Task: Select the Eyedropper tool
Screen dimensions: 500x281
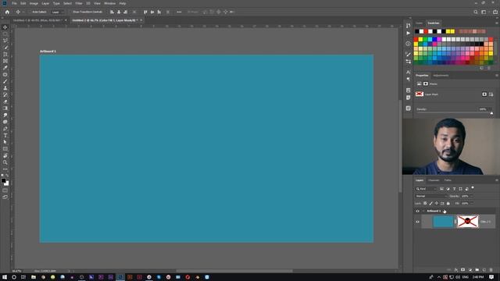Action: [x=5, y=68]
